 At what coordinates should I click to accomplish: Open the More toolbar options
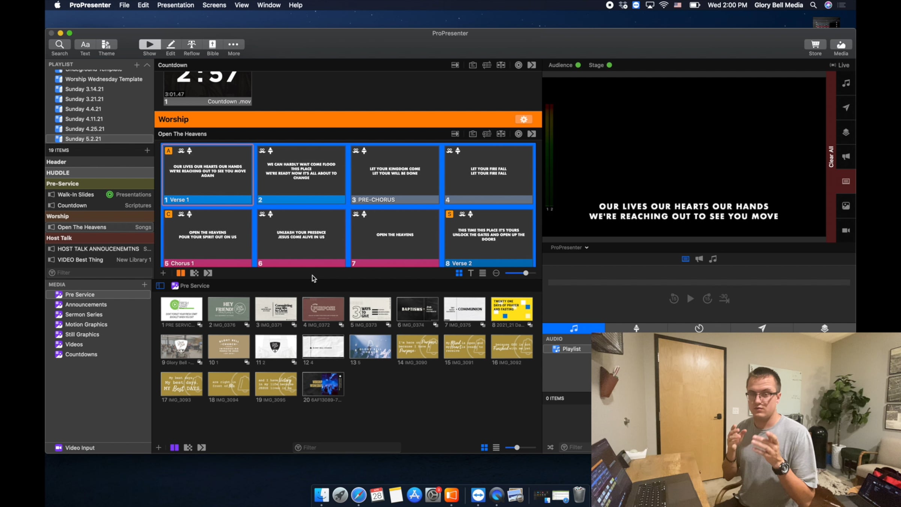234,45
